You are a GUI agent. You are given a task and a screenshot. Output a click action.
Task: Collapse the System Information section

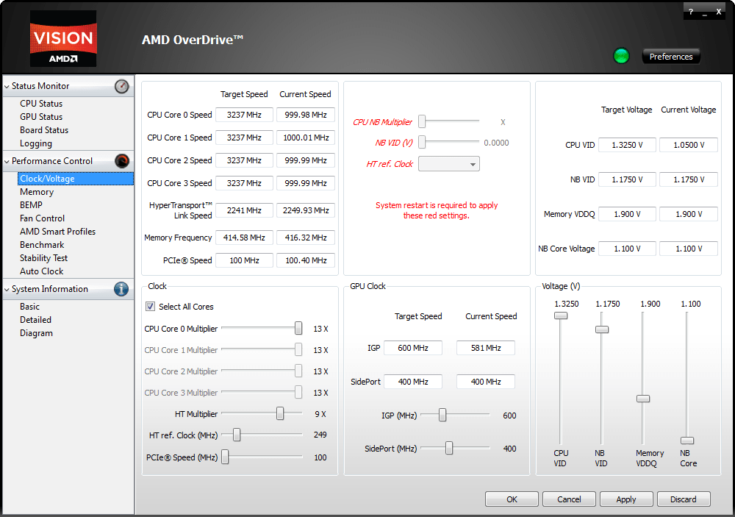(7, 290)
